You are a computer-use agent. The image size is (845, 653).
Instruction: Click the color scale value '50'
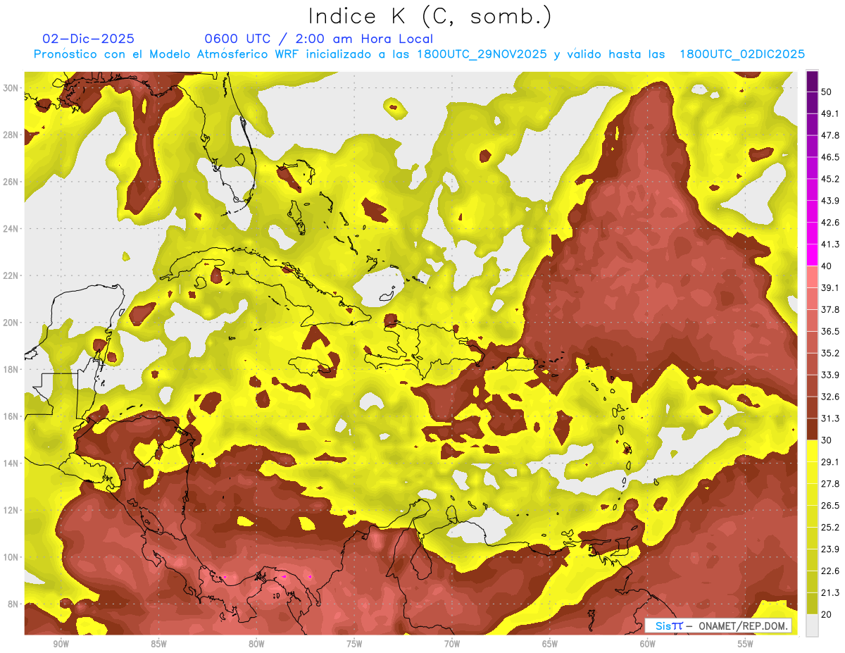click(827, 92)
